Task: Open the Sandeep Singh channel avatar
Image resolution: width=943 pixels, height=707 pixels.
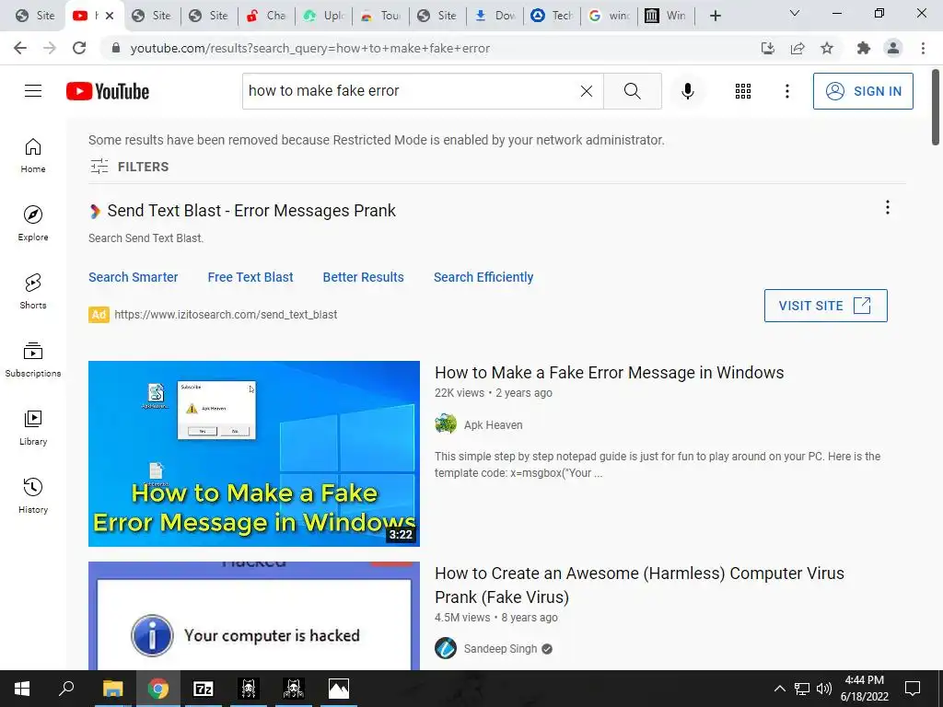Action: (x=446, y=648)
